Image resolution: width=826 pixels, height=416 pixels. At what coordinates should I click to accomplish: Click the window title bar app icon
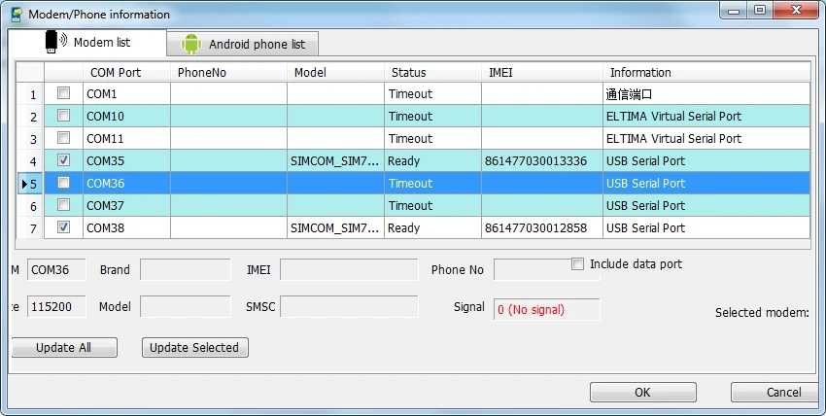click(x=17, y=15)
